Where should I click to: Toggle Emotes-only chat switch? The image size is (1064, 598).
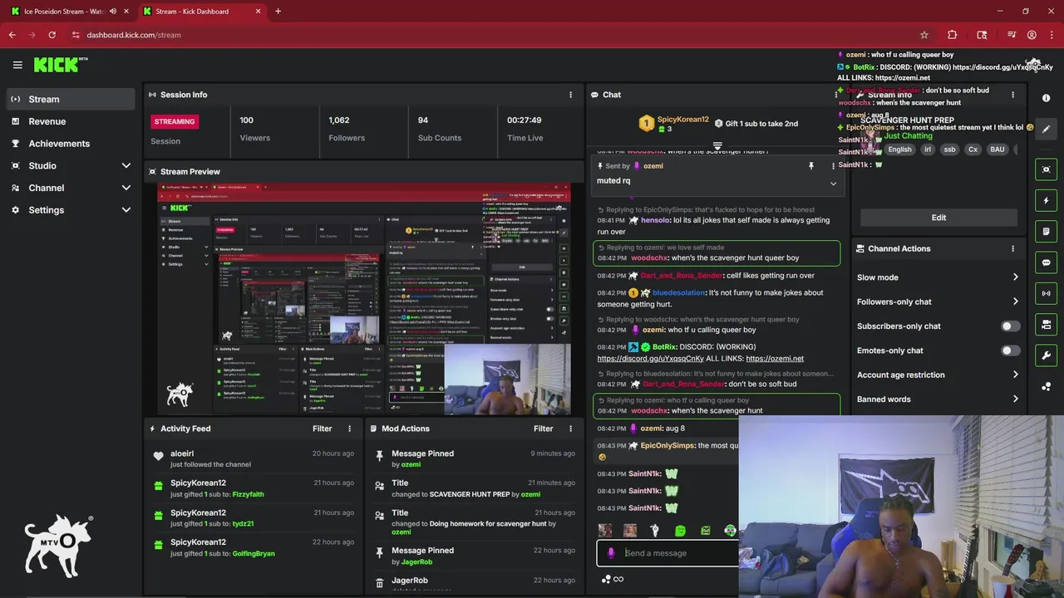click(1010, 350)
